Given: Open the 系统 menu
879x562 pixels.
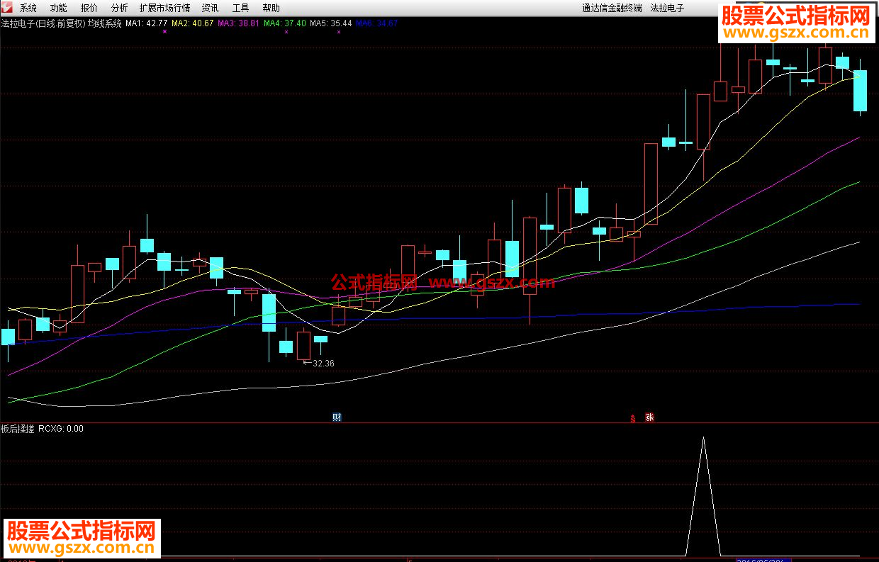Looking at the screenshot, I should pos(28,9).
